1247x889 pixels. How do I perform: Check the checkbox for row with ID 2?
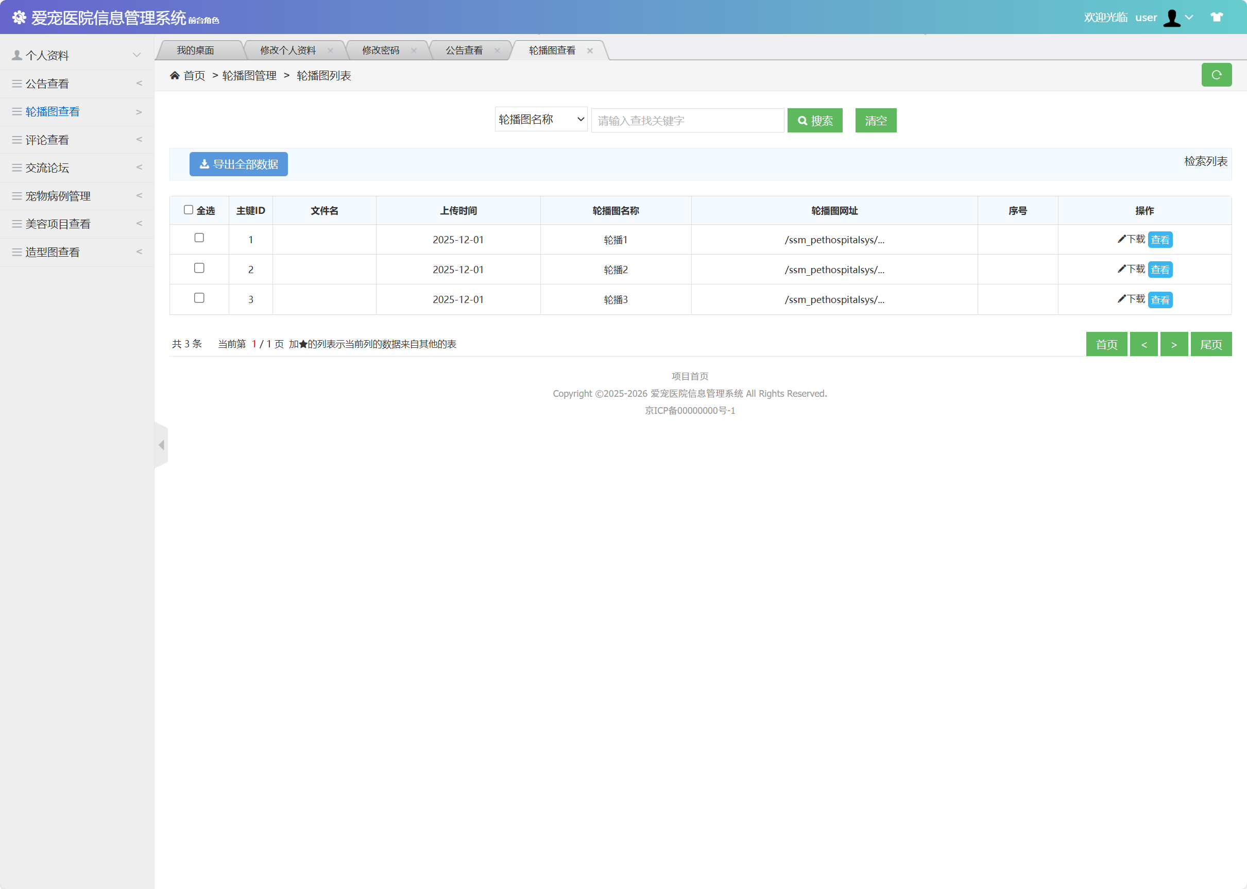coord(199,268)
